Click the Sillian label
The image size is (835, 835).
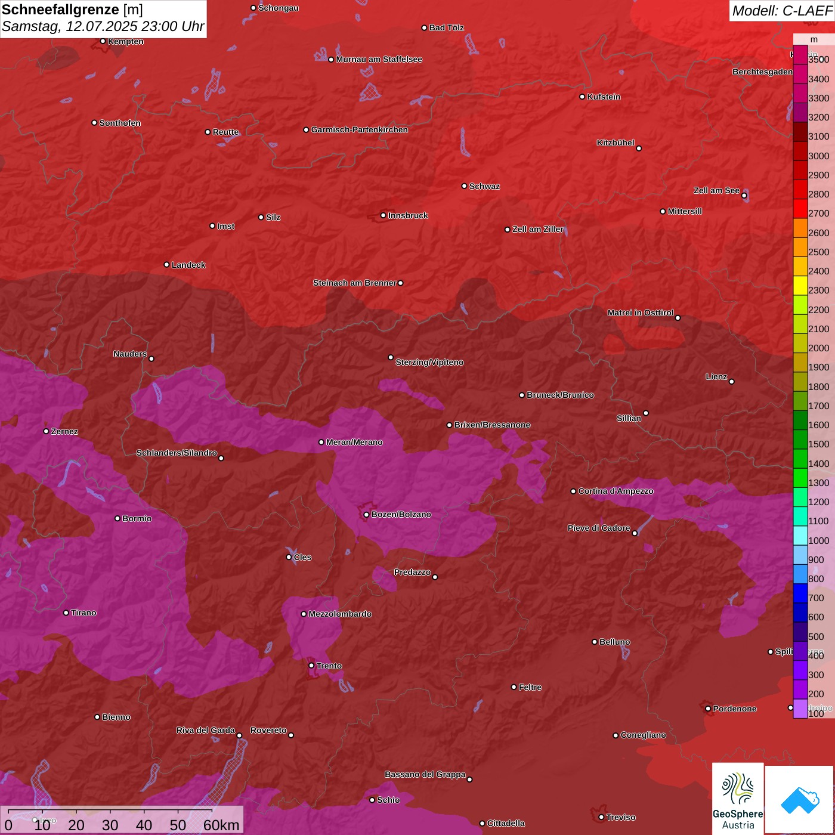click(x=629, y=418)
